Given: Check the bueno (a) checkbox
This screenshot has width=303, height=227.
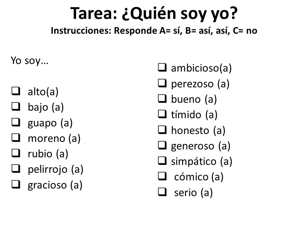Looking at the screenshot, I should click(162, 99).
